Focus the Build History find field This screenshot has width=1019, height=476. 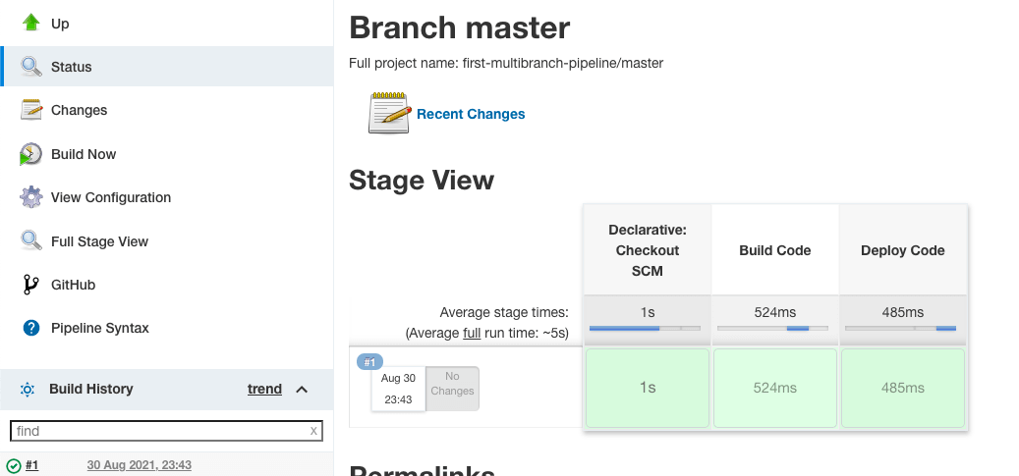[166, 431]
